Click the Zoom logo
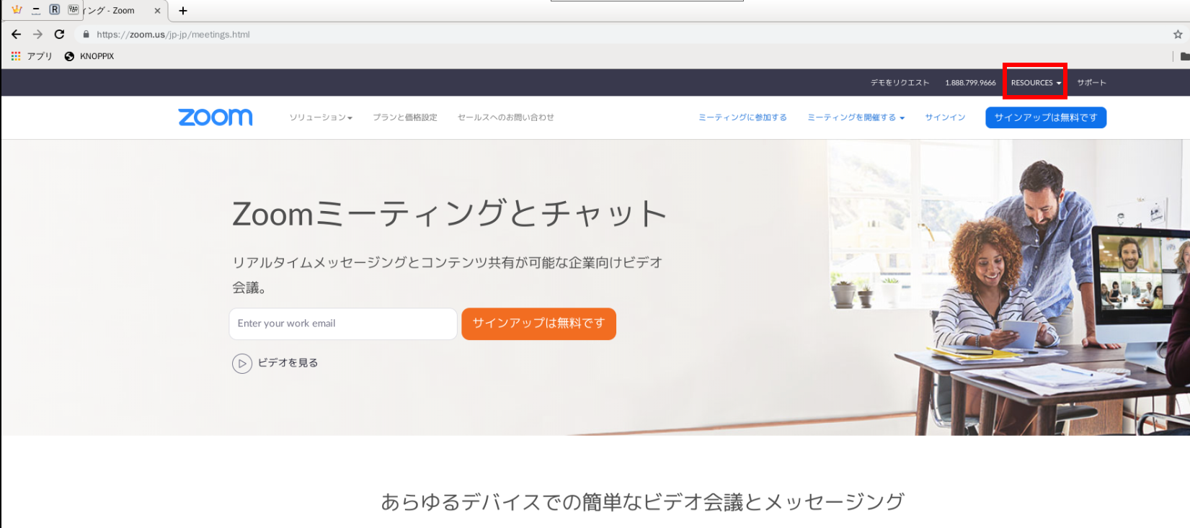 [216, 117]
